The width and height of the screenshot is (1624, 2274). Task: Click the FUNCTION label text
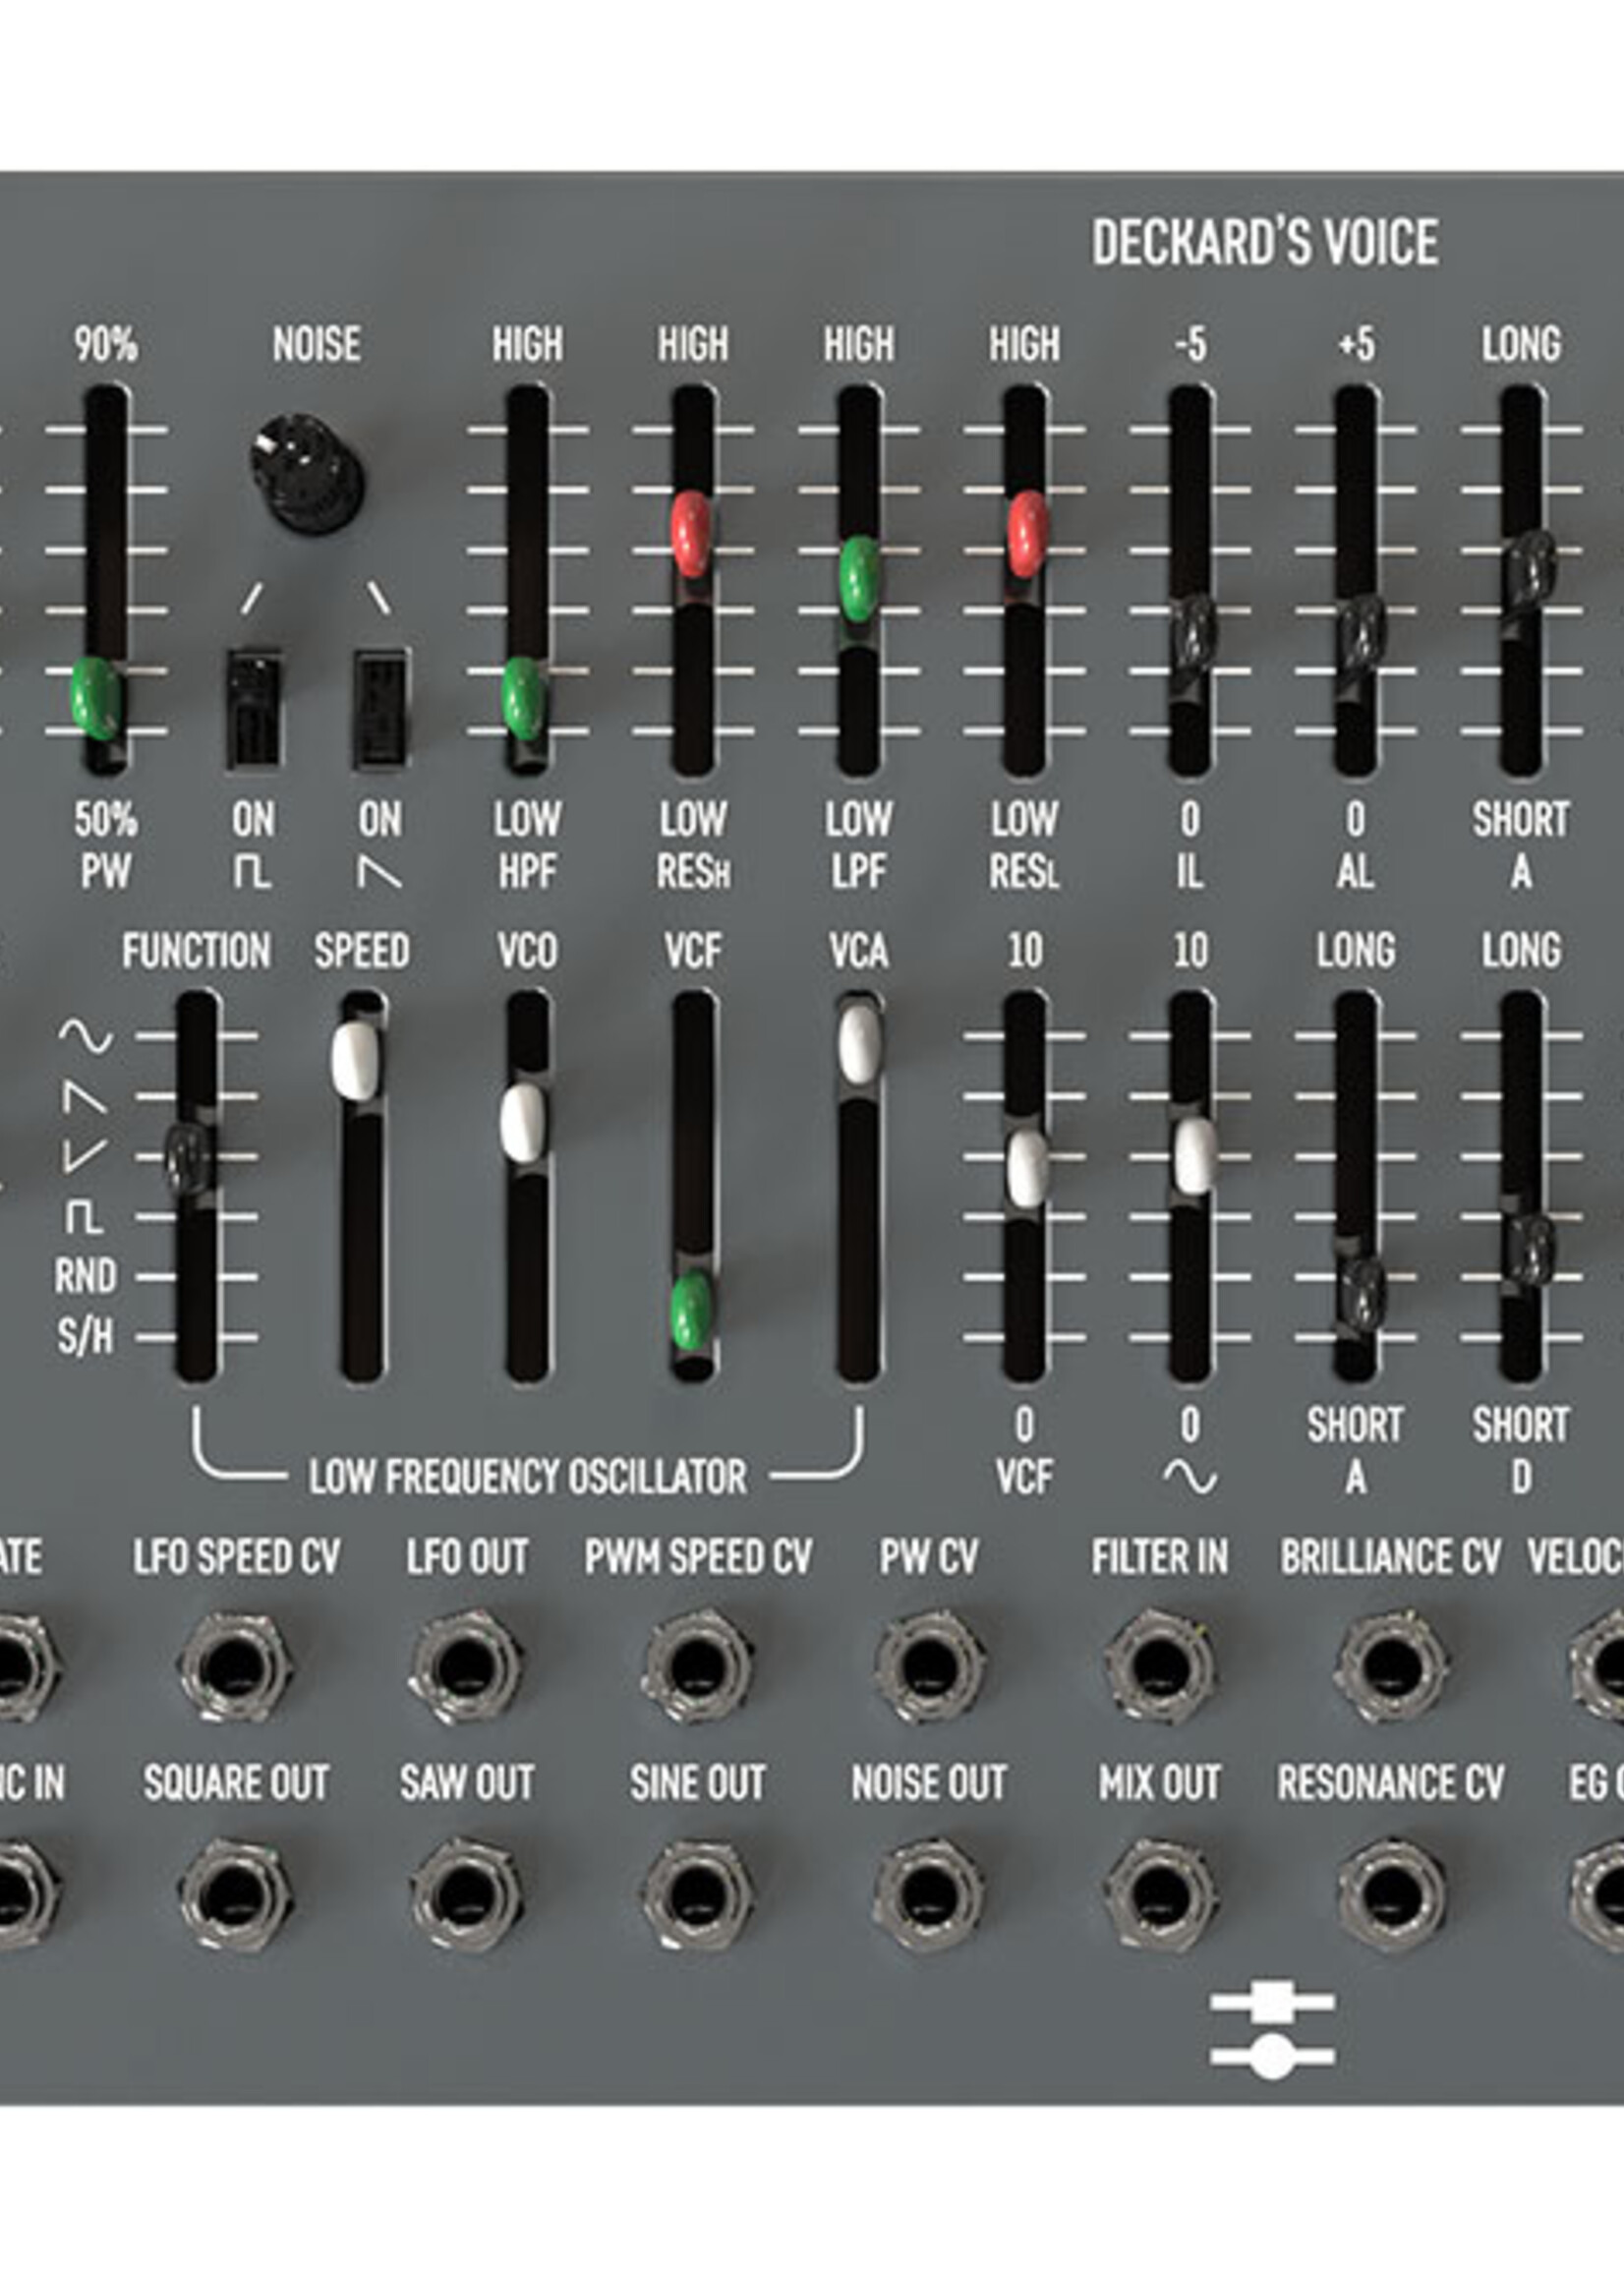pyautogui.click(x=196, y=950)
